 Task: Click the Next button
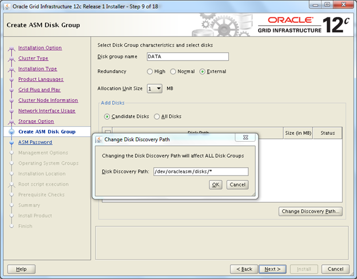click(x=272, y=269)
